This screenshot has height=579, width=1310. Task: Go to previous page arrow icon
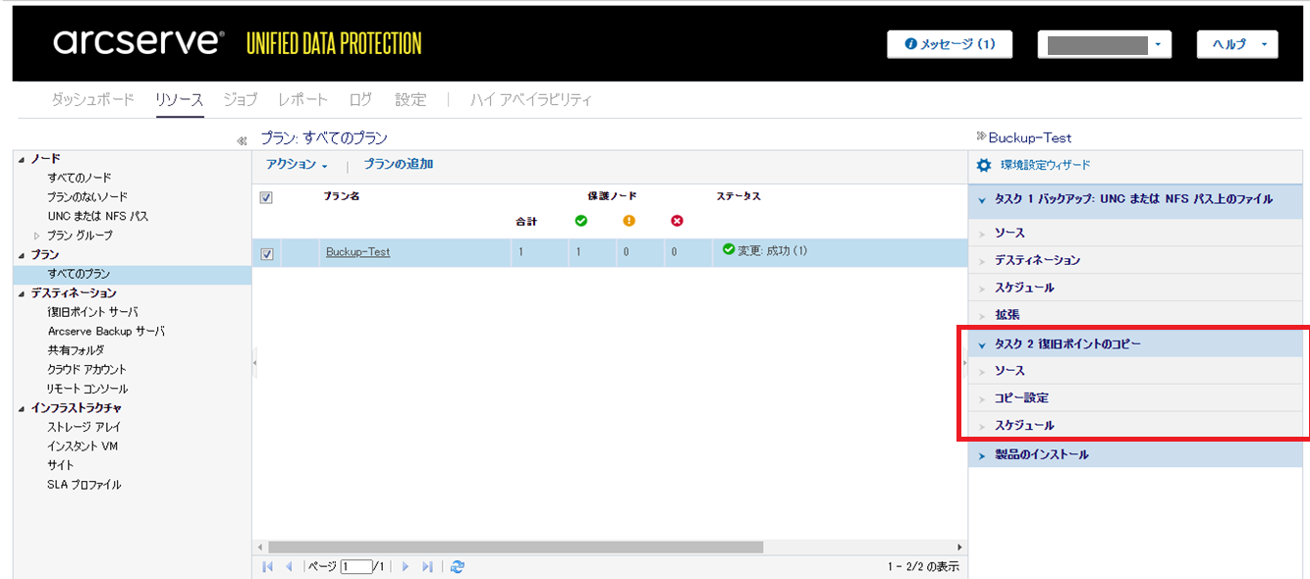click(x=289, y=566)
